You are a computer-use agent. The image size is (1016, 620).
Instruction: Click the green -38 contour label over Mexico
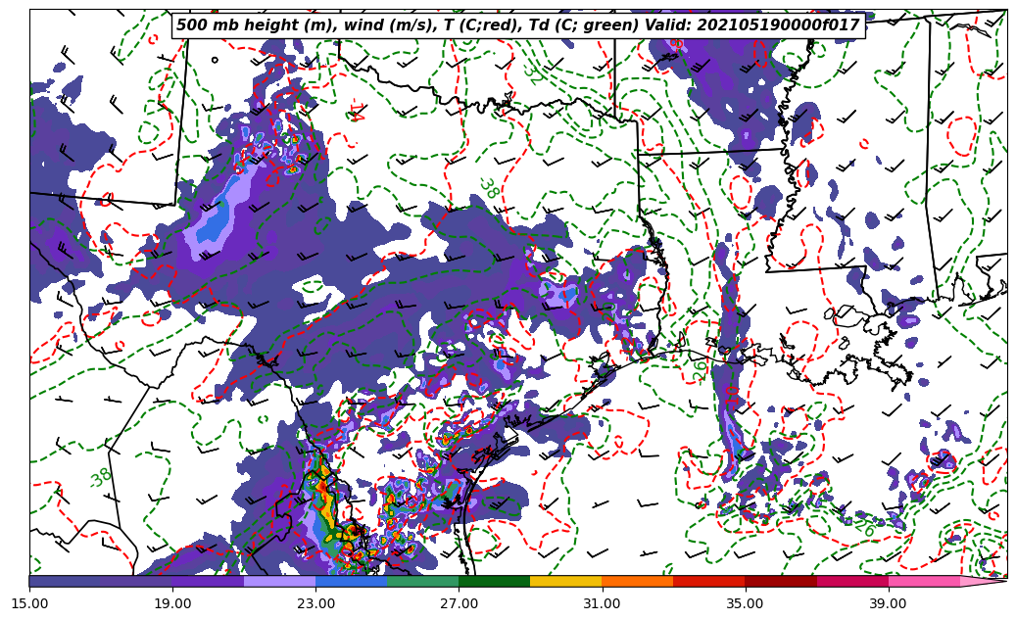coord(101,477)
